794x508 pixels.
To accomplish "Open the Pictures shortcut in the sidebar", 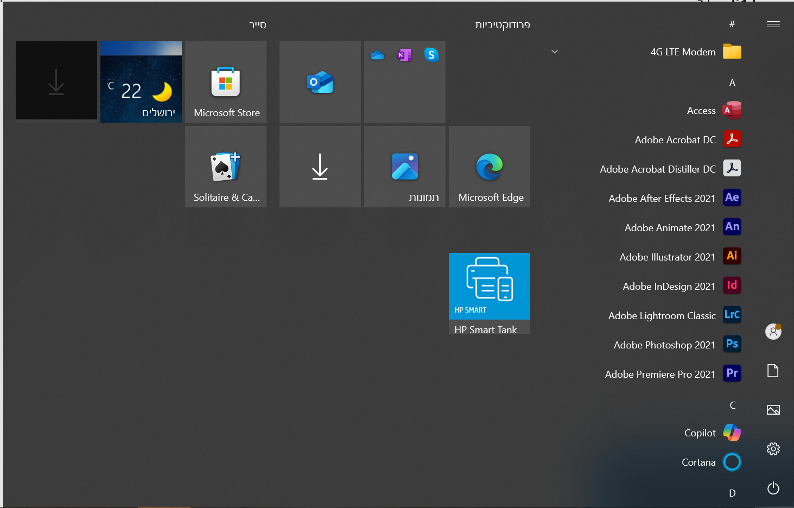I will [x=773, y=410].
